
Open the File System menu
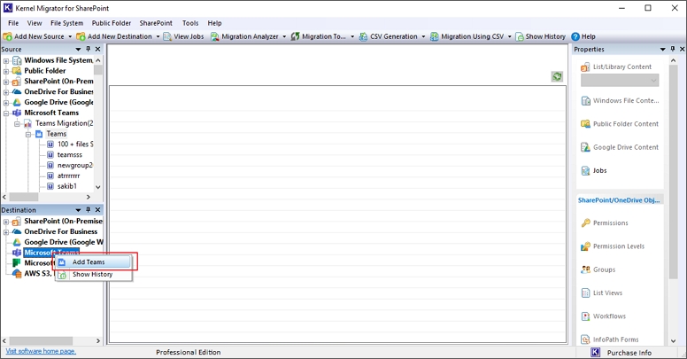(x=66, y=23)
